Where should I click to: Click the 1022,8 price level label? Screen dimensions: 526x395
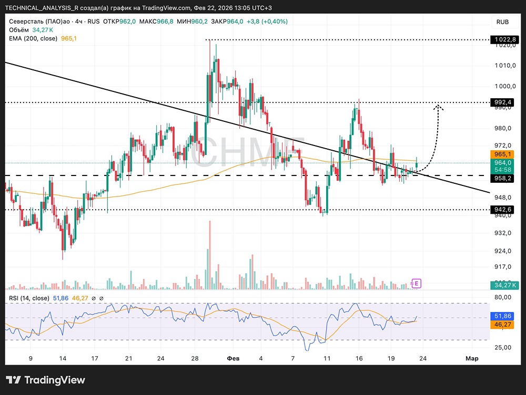tap(504, 39)
